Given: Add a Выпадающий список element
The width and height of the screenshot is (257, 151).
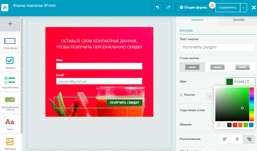Looking at the screenshot, I should [10, 103].
